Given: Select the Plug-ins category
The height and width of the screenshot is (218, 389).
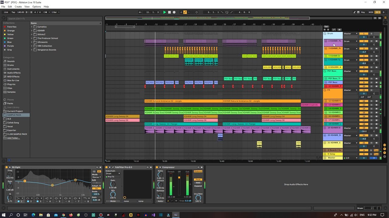Looking at the screenshot, I should pyautogui.click(x=11, y=84).
